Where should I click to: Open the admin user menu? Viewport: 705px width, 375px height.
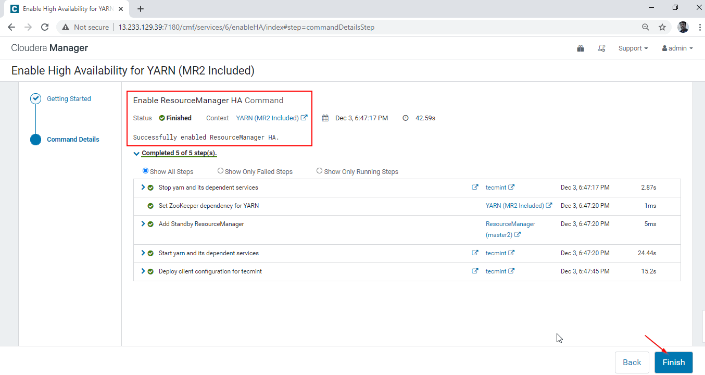click(x=677, y=48)
